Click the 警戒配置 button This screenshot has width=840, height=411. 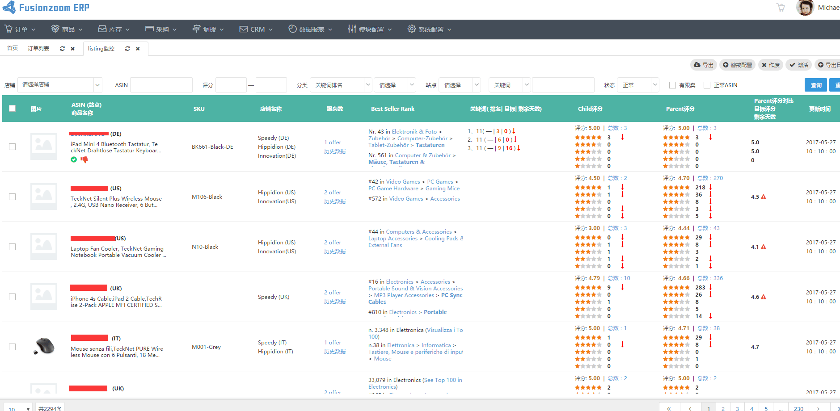tap(737, 65)
